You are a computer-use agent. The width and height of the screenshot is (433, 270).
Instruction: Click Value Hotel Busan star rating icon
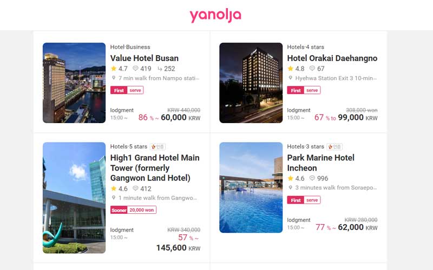(114, 69)
